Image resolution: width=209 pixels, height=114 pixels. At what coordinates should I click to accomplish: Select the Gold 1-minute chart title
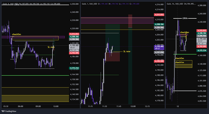[89, 4]
